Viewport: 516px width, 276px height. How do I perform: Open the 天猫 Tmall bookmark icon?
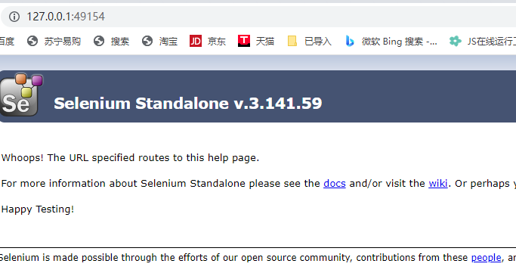244,41
